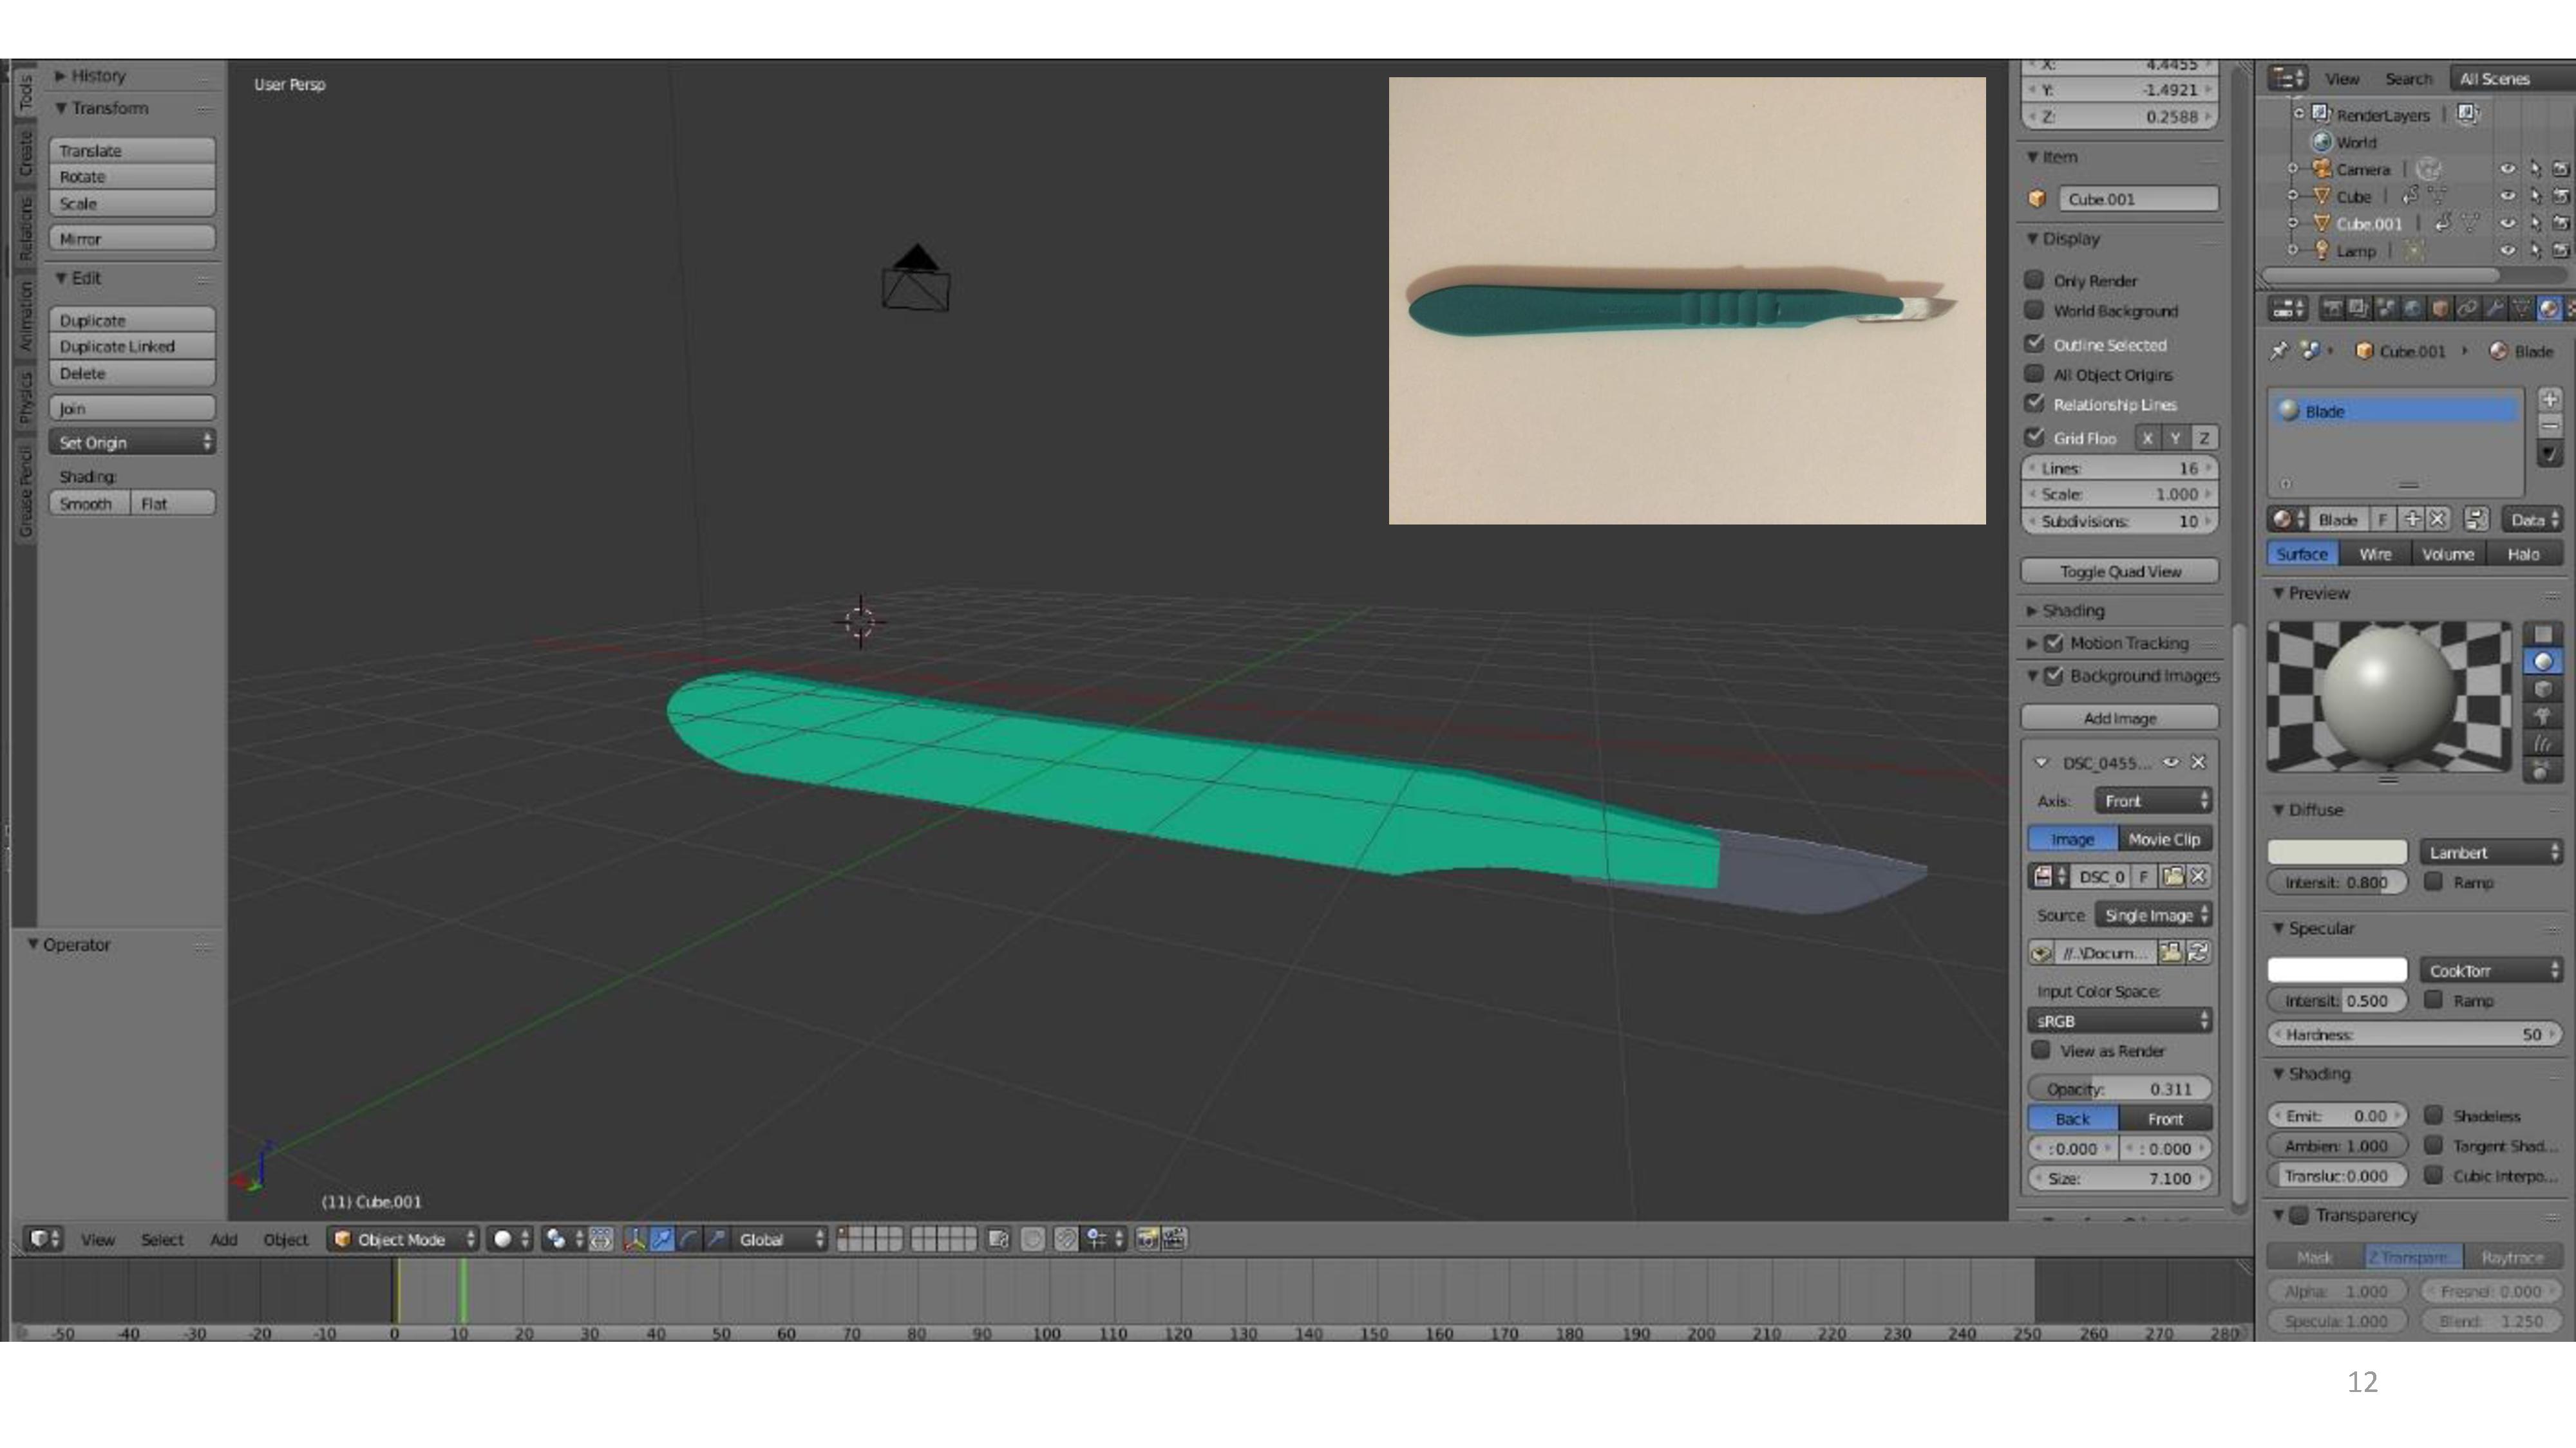The width and height of the screenshot is (2576, 1448).
Task: Hide Lamp using its eye icon
Action: tap(2506, 251)
